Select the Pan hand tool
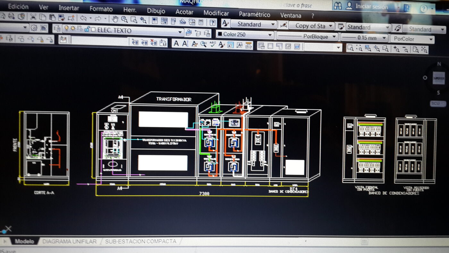 coord(115,19)
